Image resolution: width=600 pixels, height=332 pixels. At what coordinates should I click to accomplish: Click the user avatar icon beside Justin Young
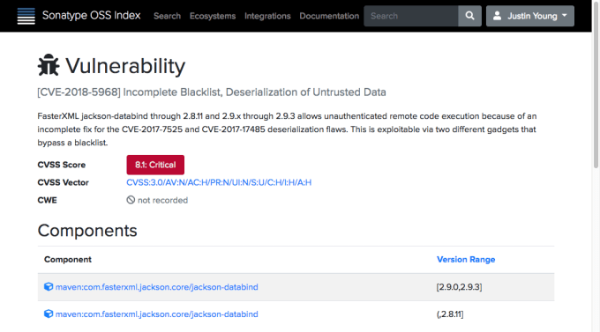(497, 16)
